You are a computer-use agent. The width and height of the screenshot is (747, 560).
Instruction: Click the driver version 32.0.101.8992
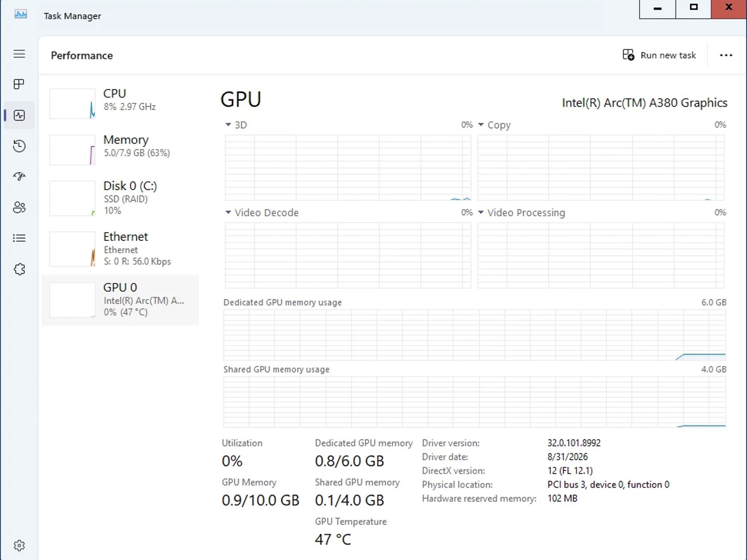coord(574,443)
